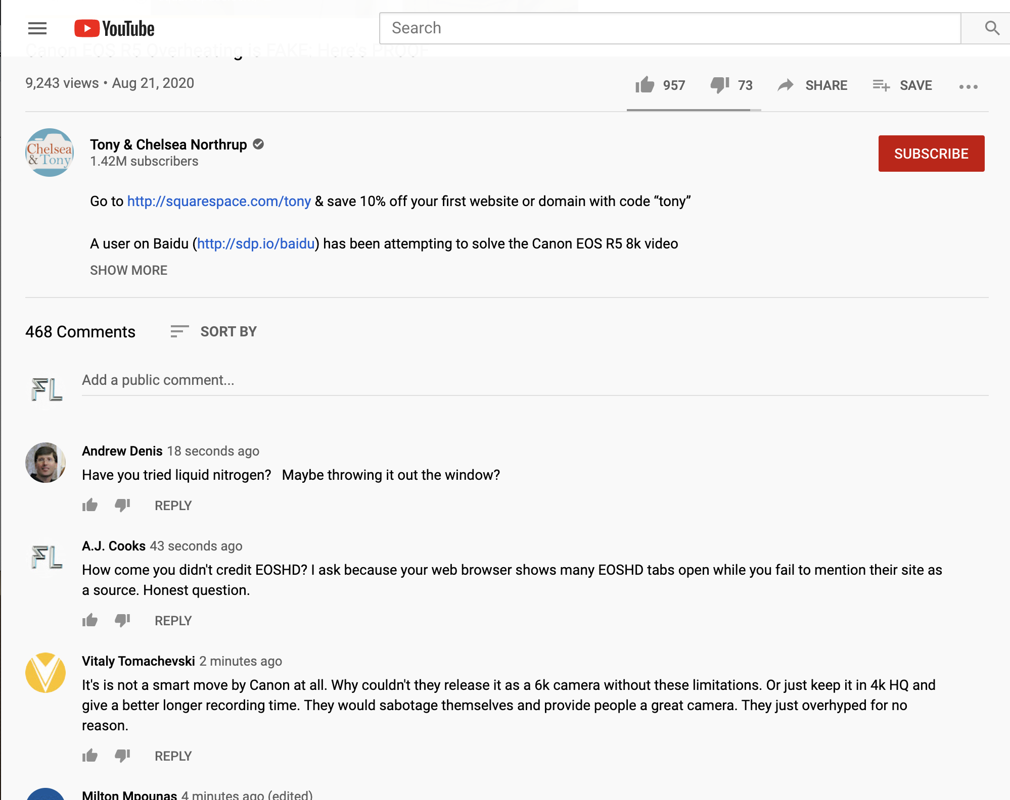Dislike A.J. Cooks's comment
Image resolution: width=1010 pixels, height=800 pixels.
[x=122, y=620]
